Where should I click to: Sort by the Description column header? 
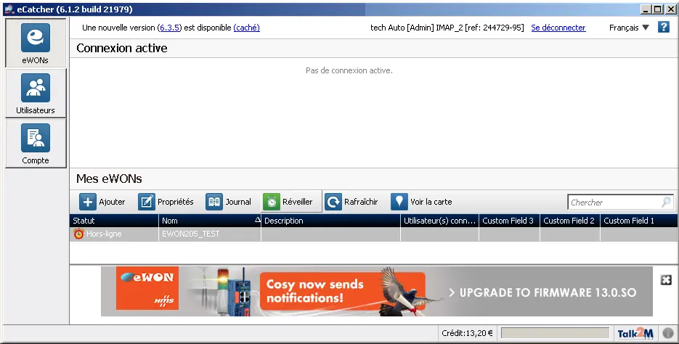330,221
